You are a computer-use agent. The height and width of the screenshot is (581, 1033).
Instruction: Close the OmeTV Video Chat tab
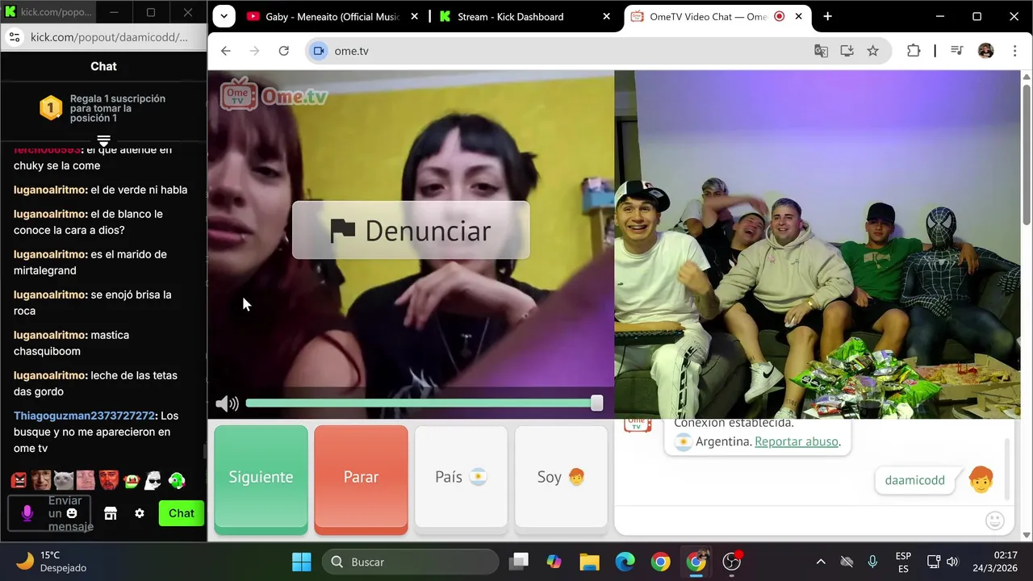tap(800, 16)
